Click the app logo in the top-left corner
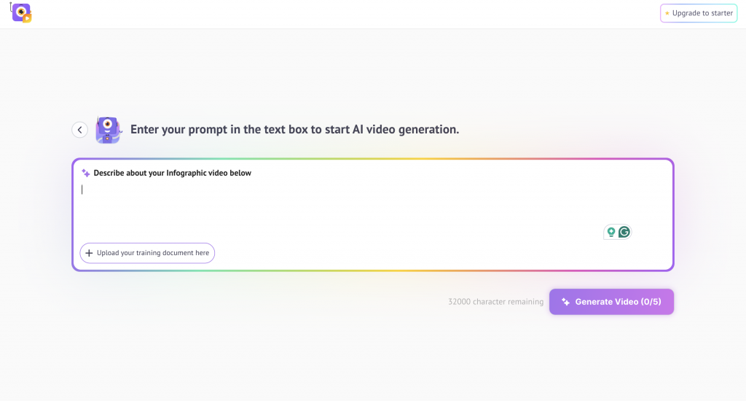This screenshot has width=746, height=401. pyautogui.click(x=22, y=12)
